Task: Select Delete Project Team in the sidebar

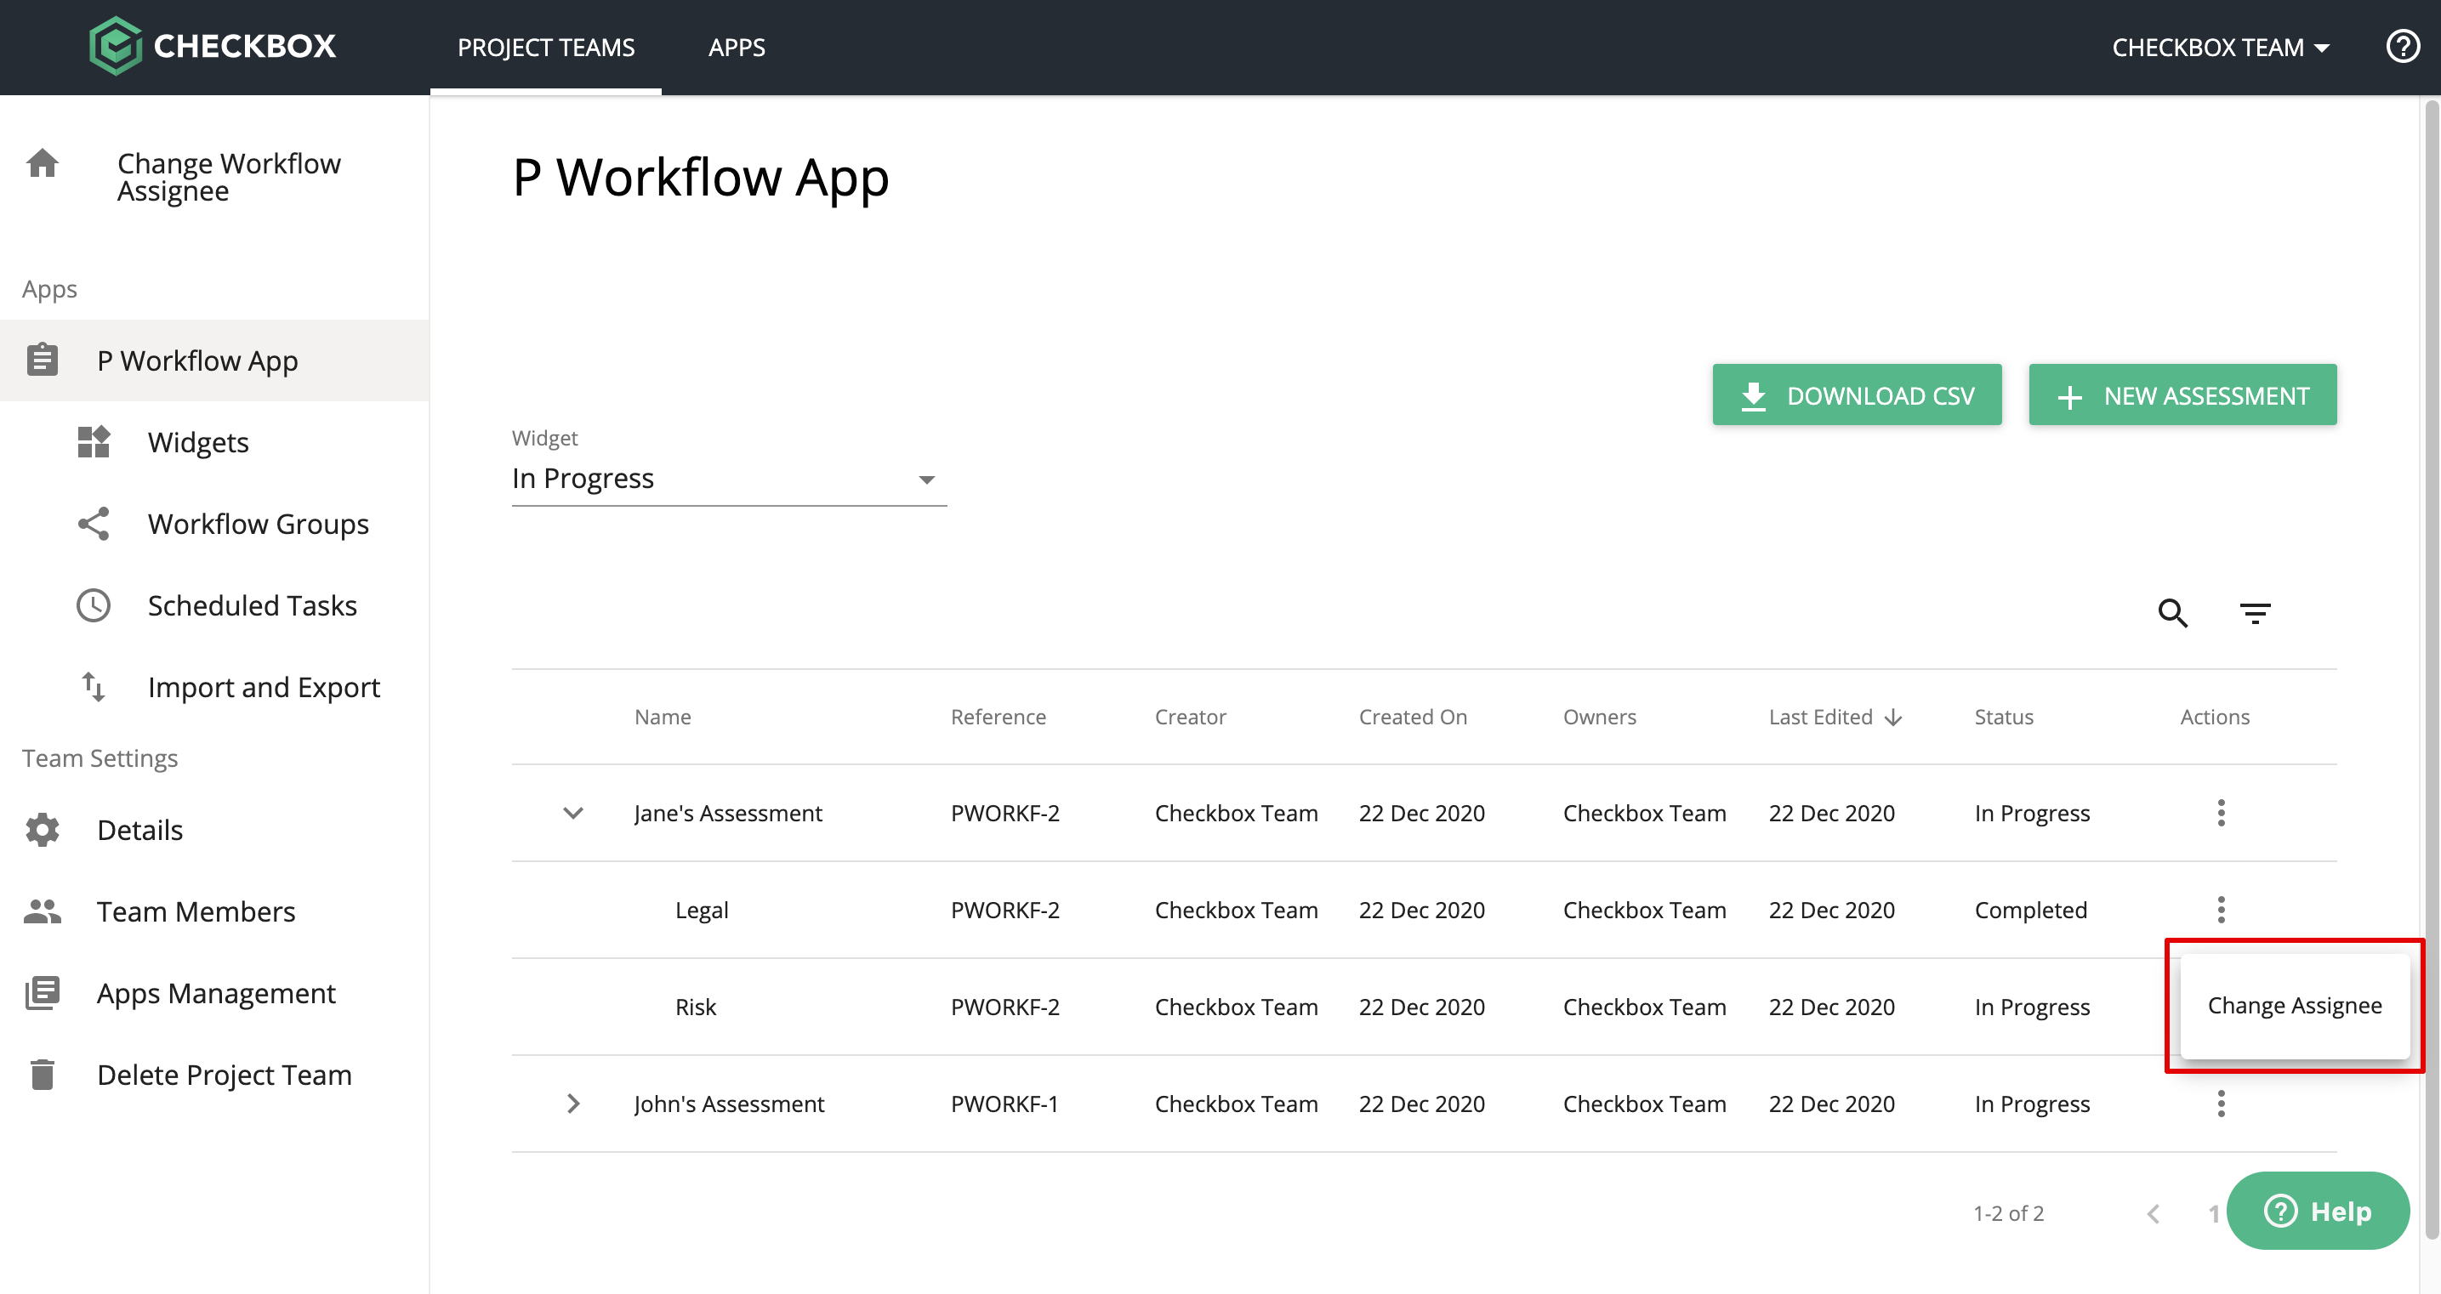Action: 225,1075
